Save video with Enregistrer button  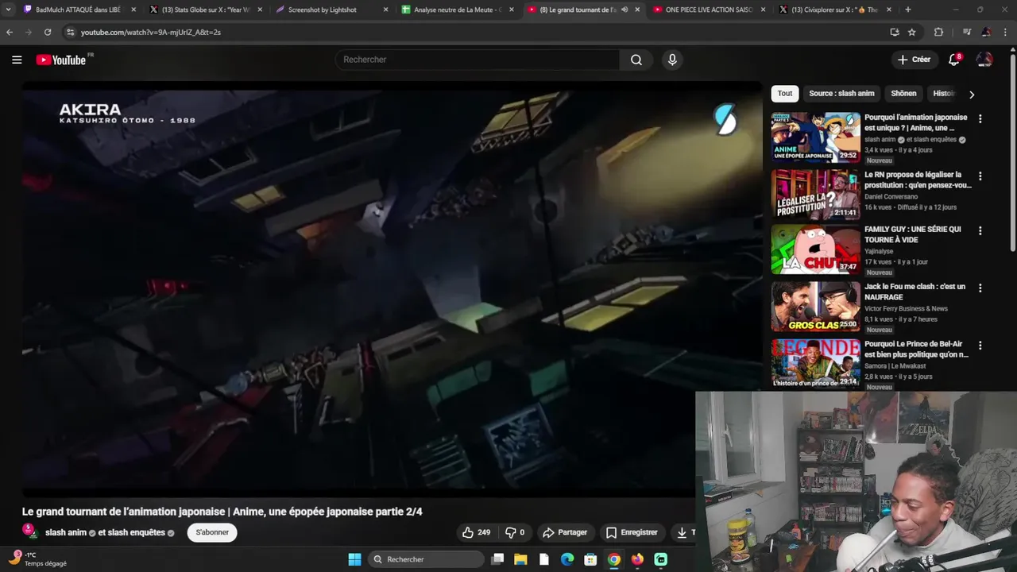[x=632, y=532]
